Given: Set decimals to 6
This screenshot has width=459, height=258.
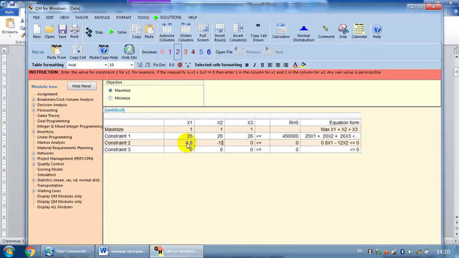Looking at the screenshot, I should (x=209, y=52).
